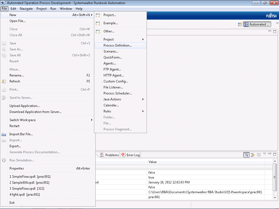The width and height of the screenshot is (279, 209).
Task: Minimize the editor area
Action: 270,31
